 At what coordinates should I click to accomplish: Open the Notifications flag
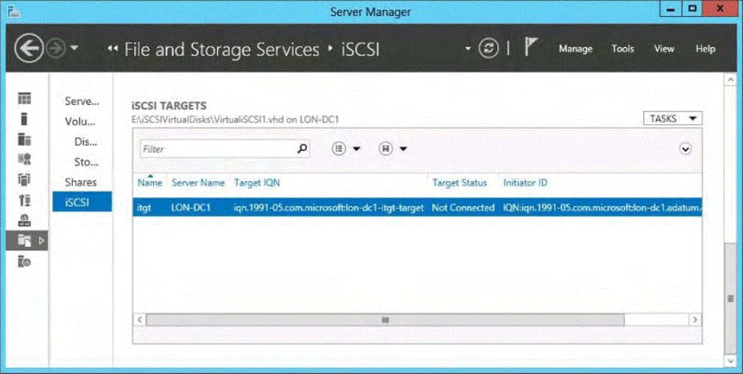click(531, 48)
